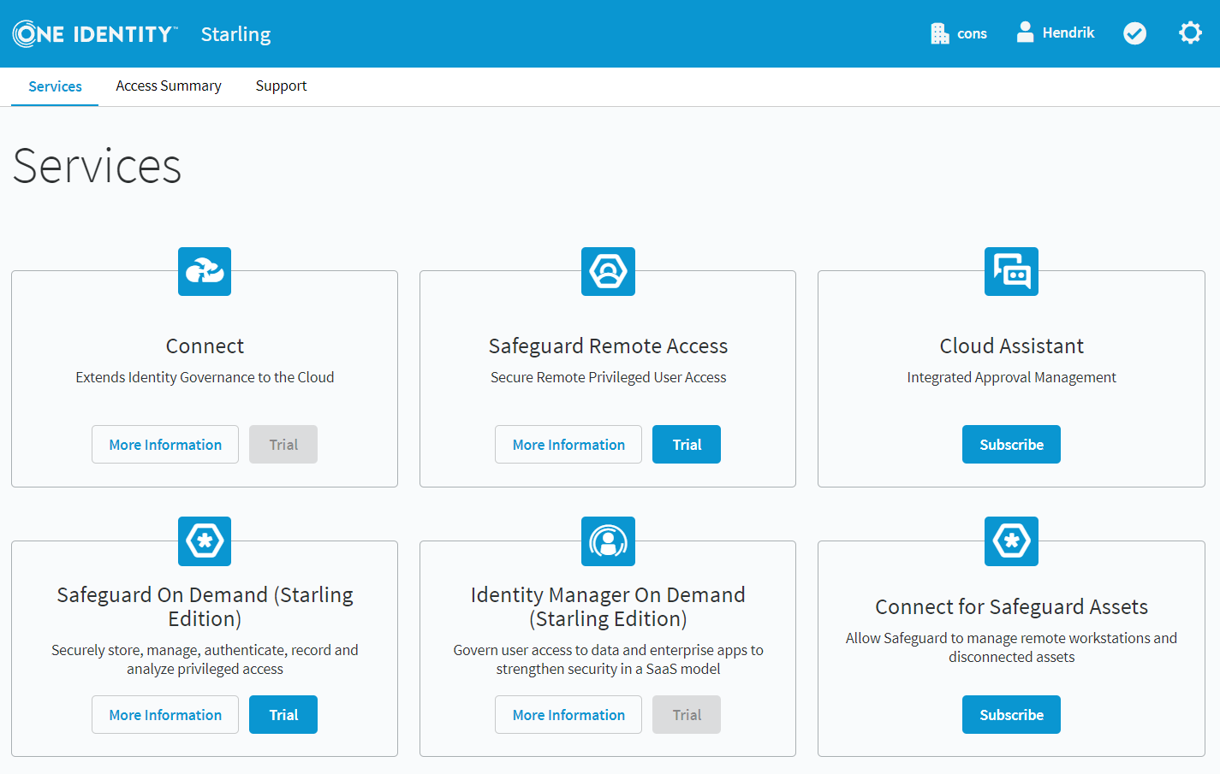Click the 'Safeguard Remote Access' title
Image resolution: width=1220 pixels, height=774 pixels.
(x=608, y=346)
